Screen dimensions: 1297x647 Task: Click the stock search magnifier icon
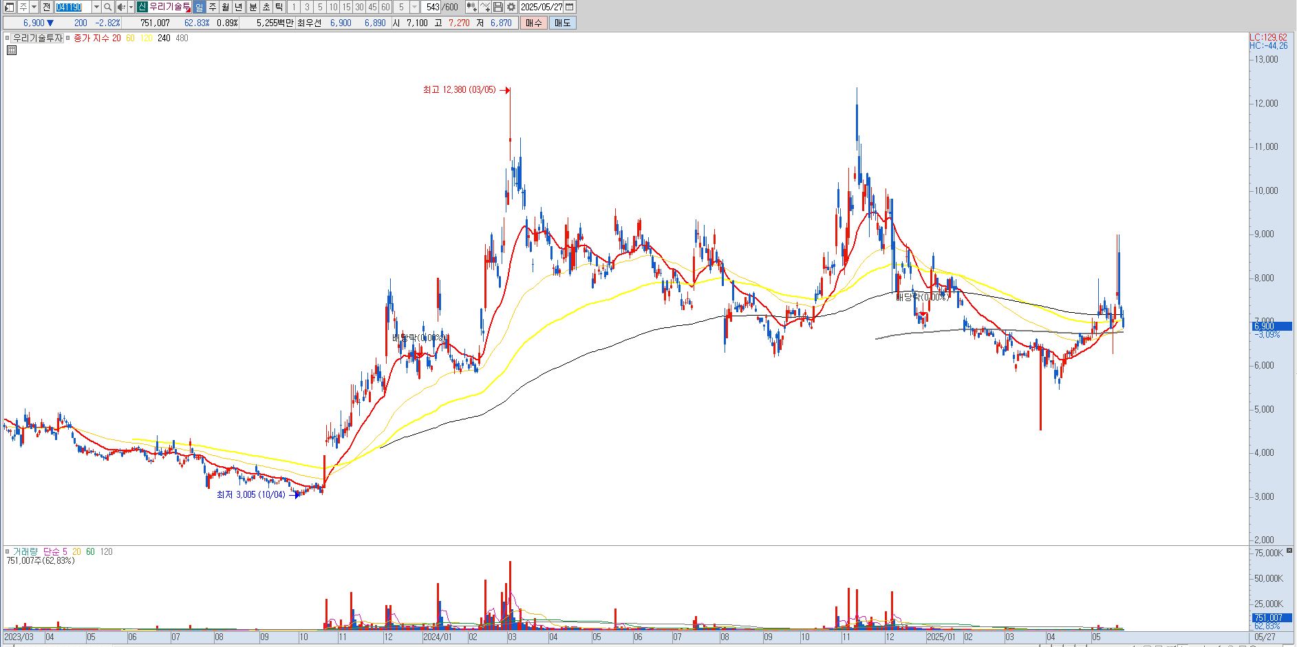click(x=108, y=7)
